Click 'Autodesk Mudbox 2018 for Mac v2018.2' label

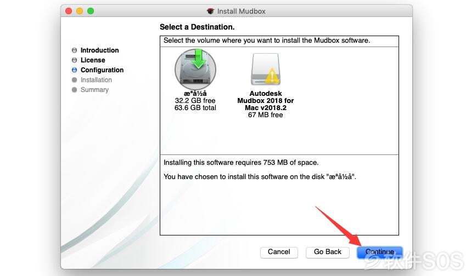click(x=266, y=101)
